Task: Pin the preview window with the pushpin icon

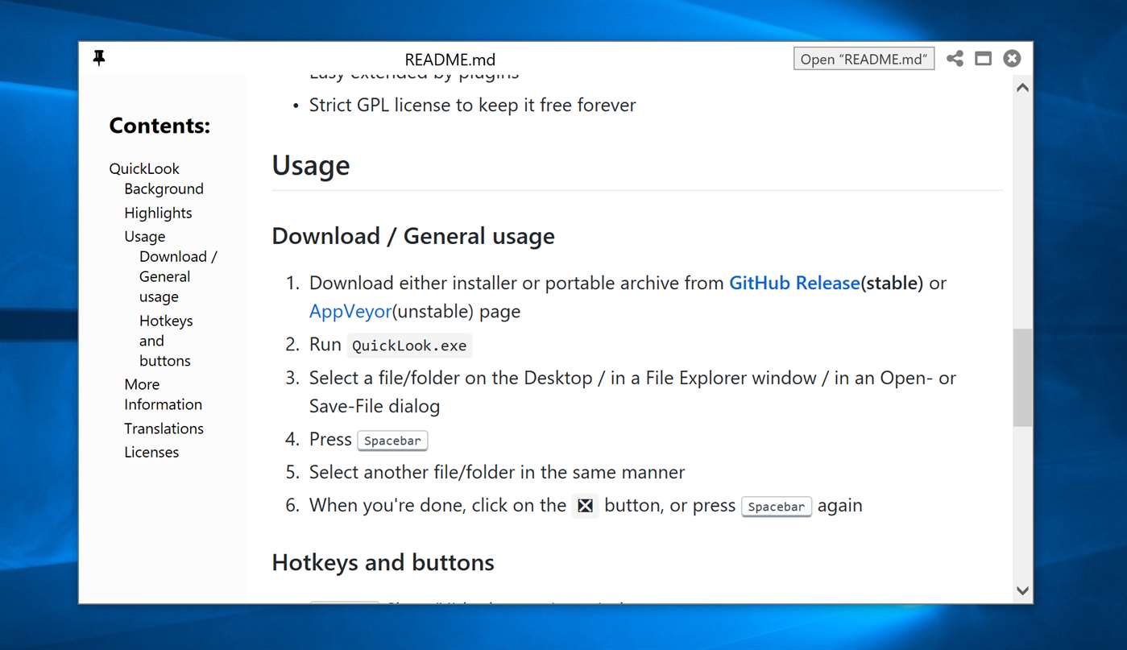Action: pyautogui.click(x=99, y=58)
